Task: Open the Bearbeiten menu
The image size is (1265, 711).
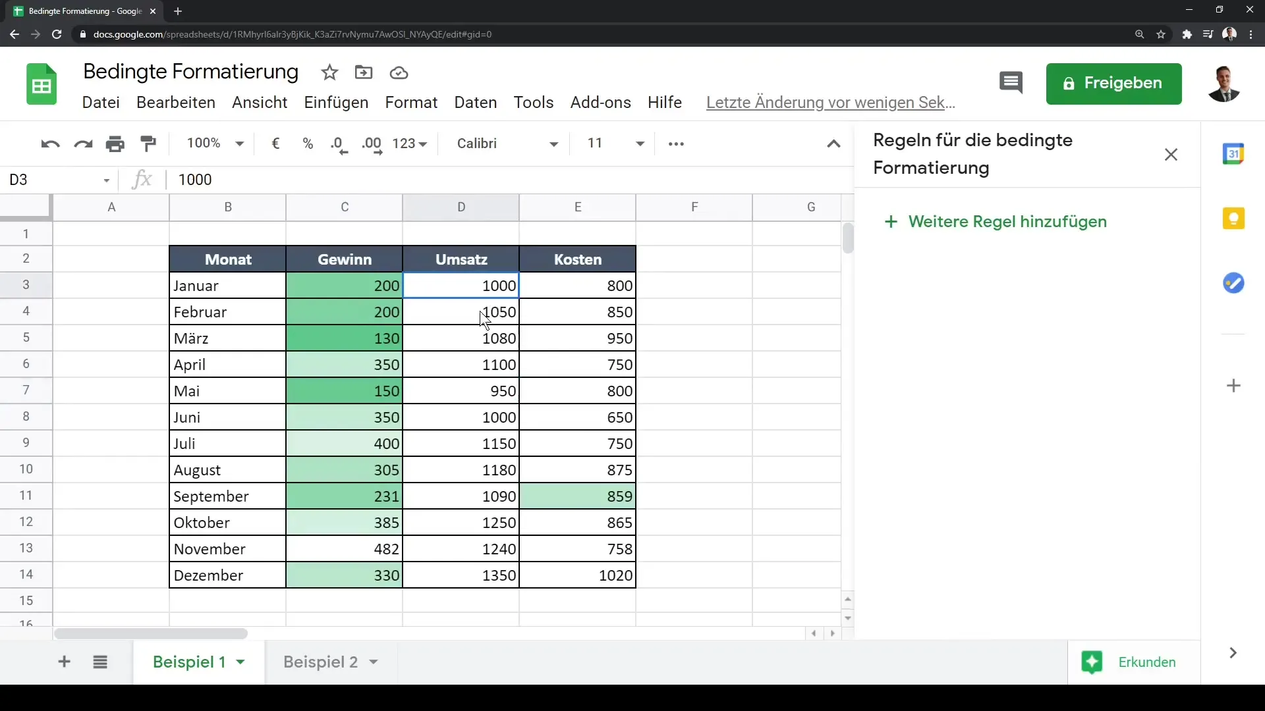Action: (x=176, y=103)
